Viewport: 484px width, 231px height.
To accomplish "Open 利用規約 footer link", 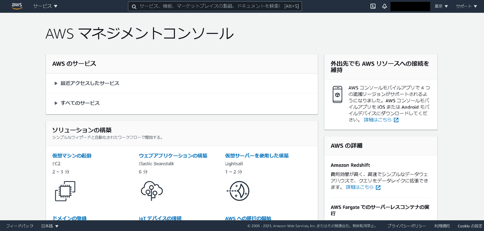I will coord(442,226).
